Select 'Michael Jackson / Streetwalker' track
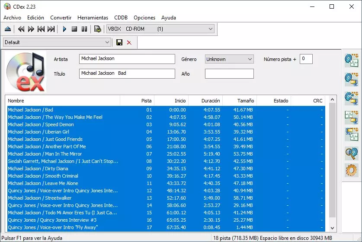 [166, 198]
